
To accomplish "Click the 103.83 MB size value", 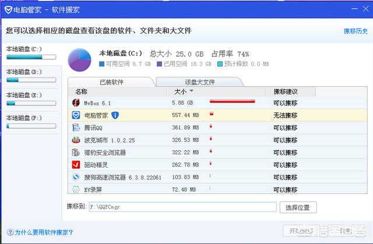I will click(185, 177).
